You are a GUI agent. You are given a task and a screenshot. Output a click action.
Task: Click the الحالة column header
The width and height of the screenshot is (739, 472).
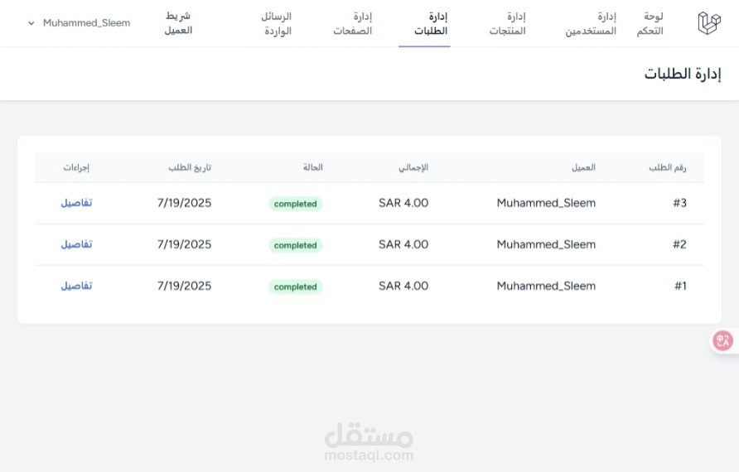tap(313, 168)
